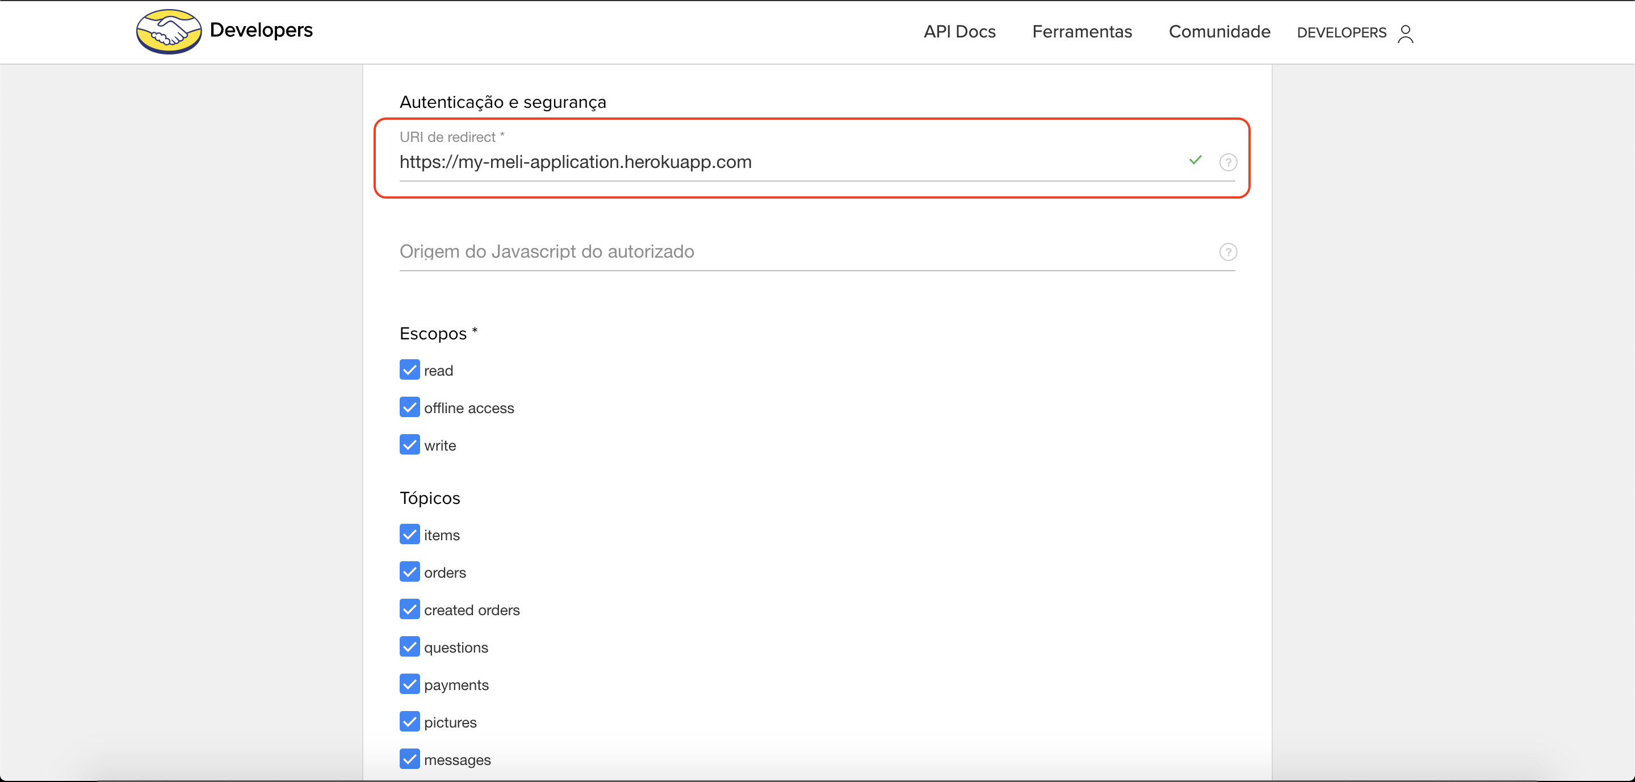Click the Developers title text link

[261, 31]
